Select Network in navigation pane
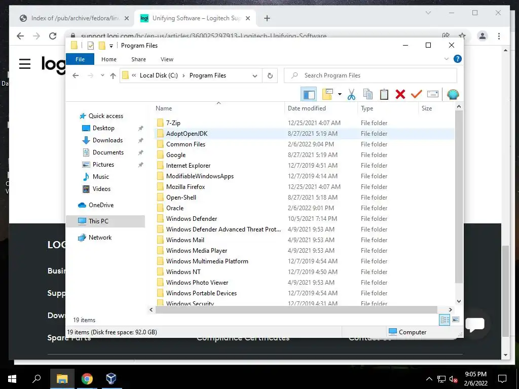This screenshot has height=389, width=519. 100,238
